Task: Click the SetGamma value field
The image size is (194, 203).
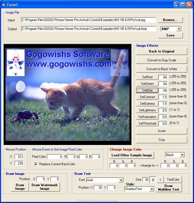Action: click(x=163, y=104)
